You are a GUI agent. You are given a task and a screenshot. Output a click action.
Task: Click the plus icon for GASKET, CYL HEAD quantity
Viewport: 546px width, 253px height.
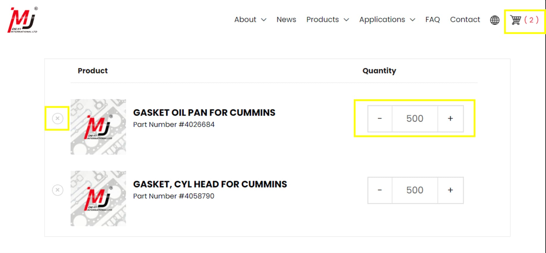(x=450, y=190)
